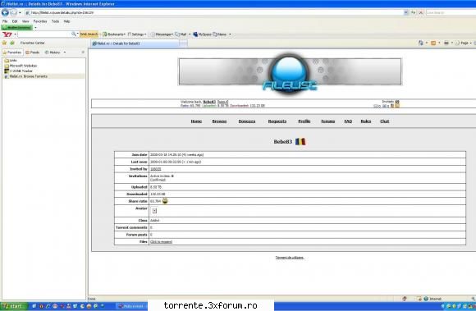The width and height of the screenshot is (476, 311).
Task: Open the Home navigation link
Action: tap(196, 121)
